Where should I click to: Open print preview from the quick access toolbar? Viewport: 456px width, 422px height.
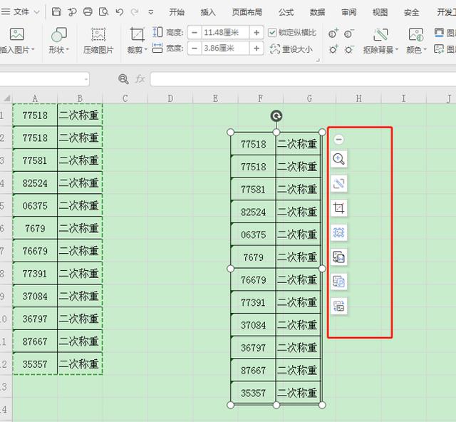click(103, 11)
